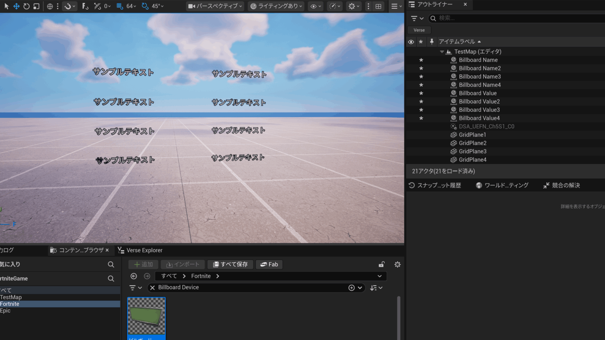
Task: Open the viewport visibility eye toggle
Action: pyautogui.click(x=314, y=6)
